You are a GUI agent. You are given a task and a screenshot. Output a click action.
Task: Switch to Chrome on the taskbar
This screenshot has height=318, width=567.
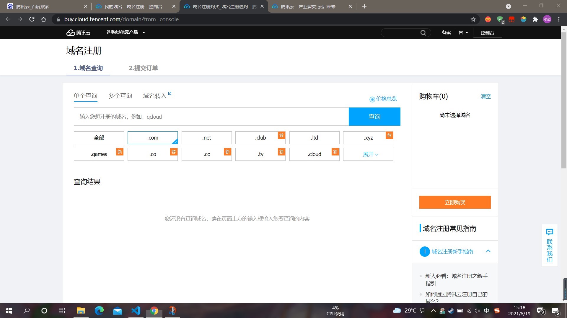tap(154, 311)
